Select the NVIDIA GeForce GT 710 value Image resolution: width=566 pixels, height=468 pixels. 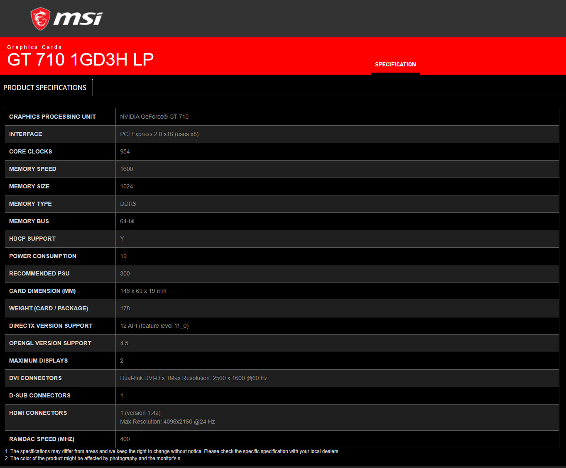coord(154,117)
